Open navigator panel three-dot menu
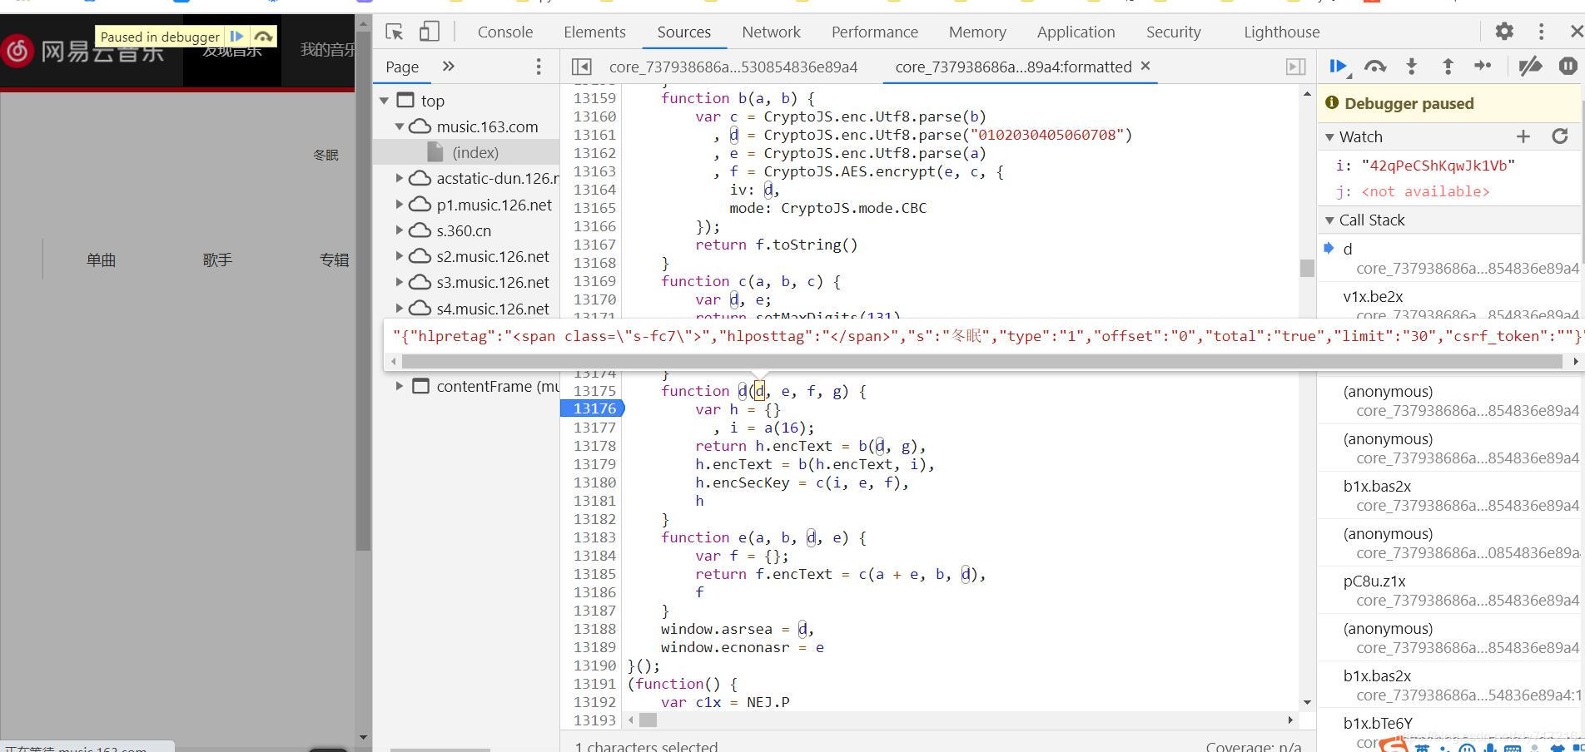Image resolution: width=1585 pixels, height=752 pixels. click(x=539, y=67)
